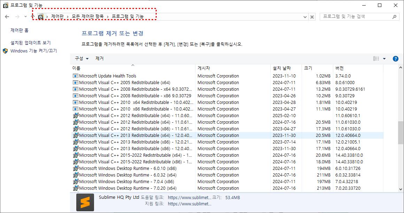Select Microsoft Windows Desktop Runtime - 6.0.32 (x64)
This screenshot has height=213, width=404.
128,175
